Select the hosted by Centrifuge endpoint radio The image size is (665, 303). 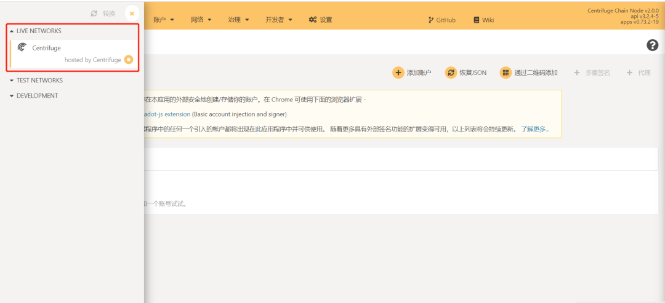(x=129, y=60)
